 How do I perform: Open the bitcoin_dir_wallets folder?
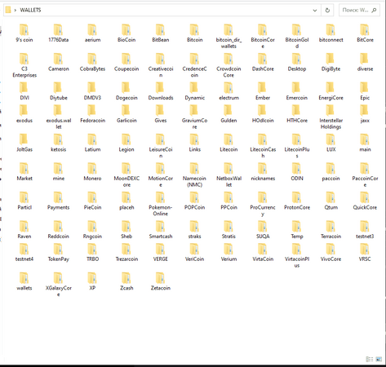228,37
